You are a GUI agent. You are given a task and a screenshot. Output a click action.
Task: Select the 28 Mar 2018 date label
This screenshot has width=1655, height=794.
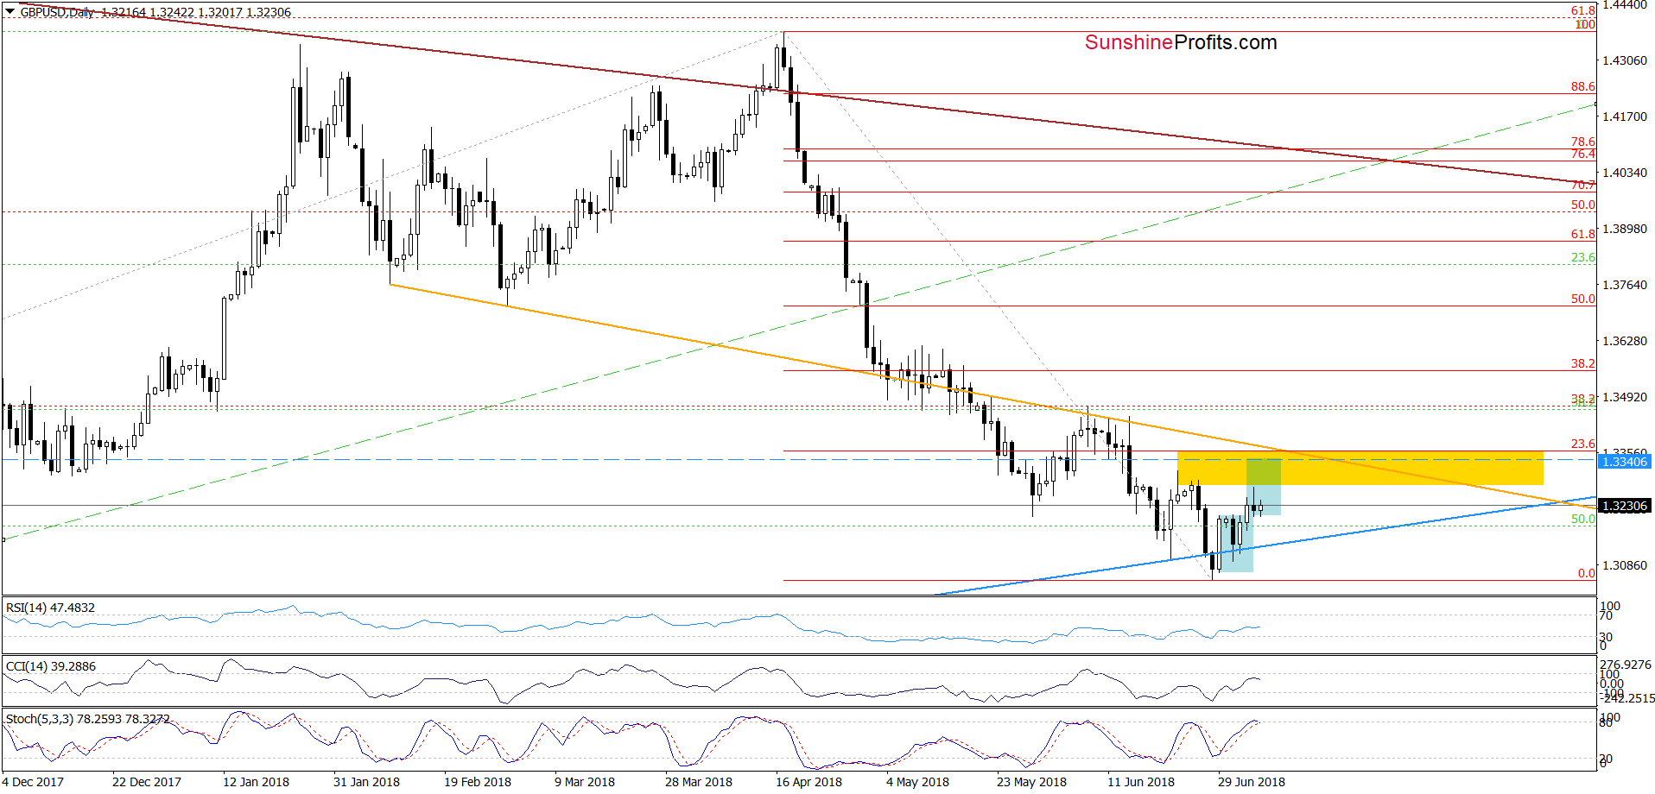click(x=699, y=782)
